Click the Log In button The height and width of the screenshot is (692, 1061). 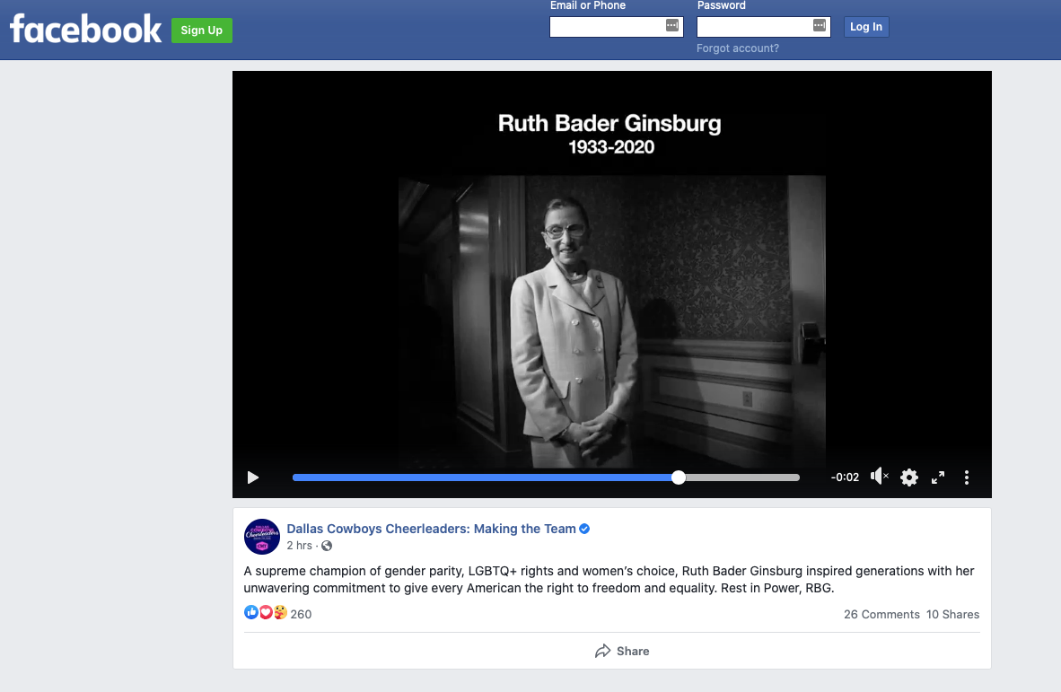point(866,27)
